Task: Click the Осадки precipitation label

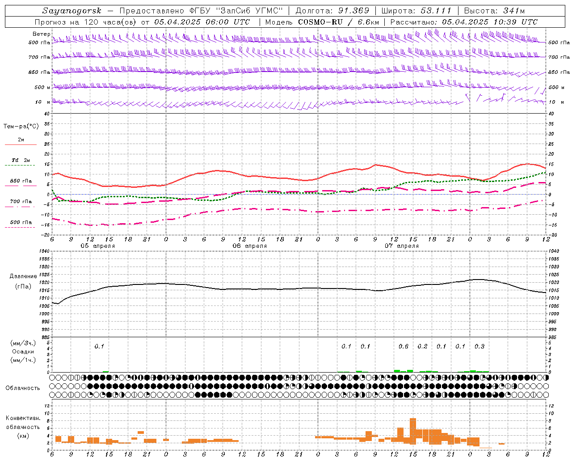Action: (x=23, y=352)
